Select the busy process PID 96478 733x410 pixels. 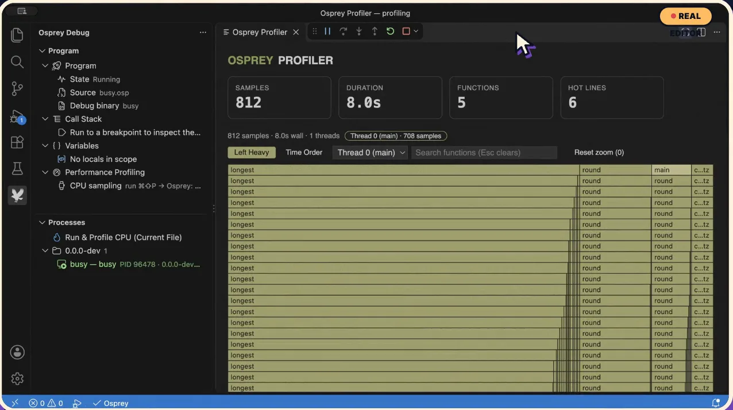(122, 264)
